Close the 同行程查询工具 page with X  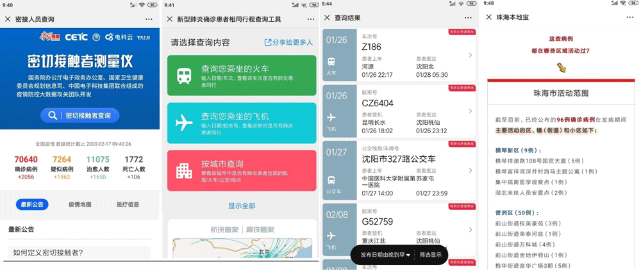pos(170,19)
